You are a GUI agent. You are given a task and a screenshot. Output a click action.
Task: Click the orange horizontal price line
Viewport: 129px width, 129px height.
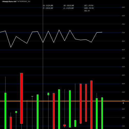click(64, 101)
